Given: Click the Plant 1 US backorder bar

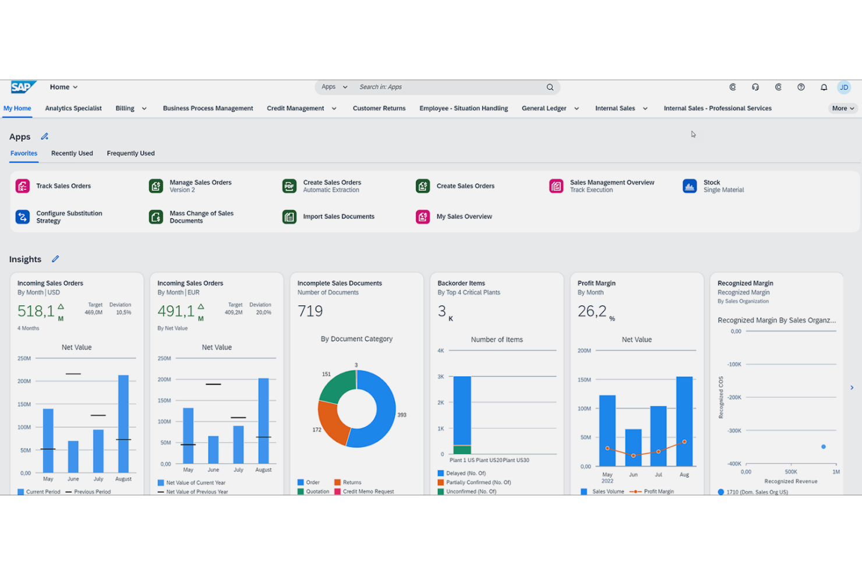Looking at the screenshot, I should (x=462, y=415).
